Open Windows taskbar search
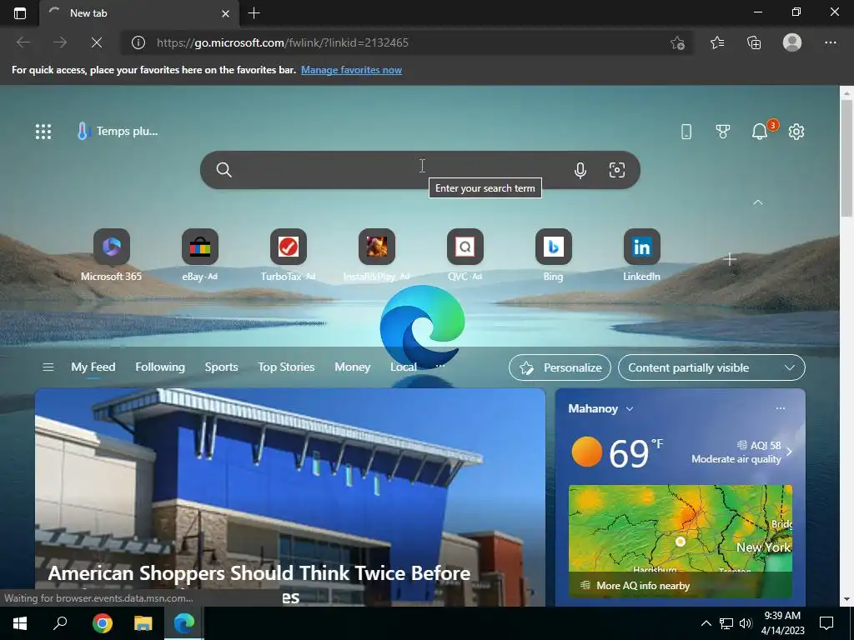This screenshot has height=640, width=854. (60, 623)
